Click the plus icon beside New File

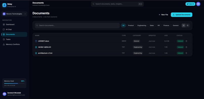click(159, 15)
